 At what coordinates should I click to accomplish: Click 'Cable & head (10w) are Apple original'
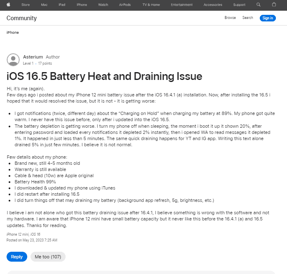pyautogui.click(x=54, y=176)
